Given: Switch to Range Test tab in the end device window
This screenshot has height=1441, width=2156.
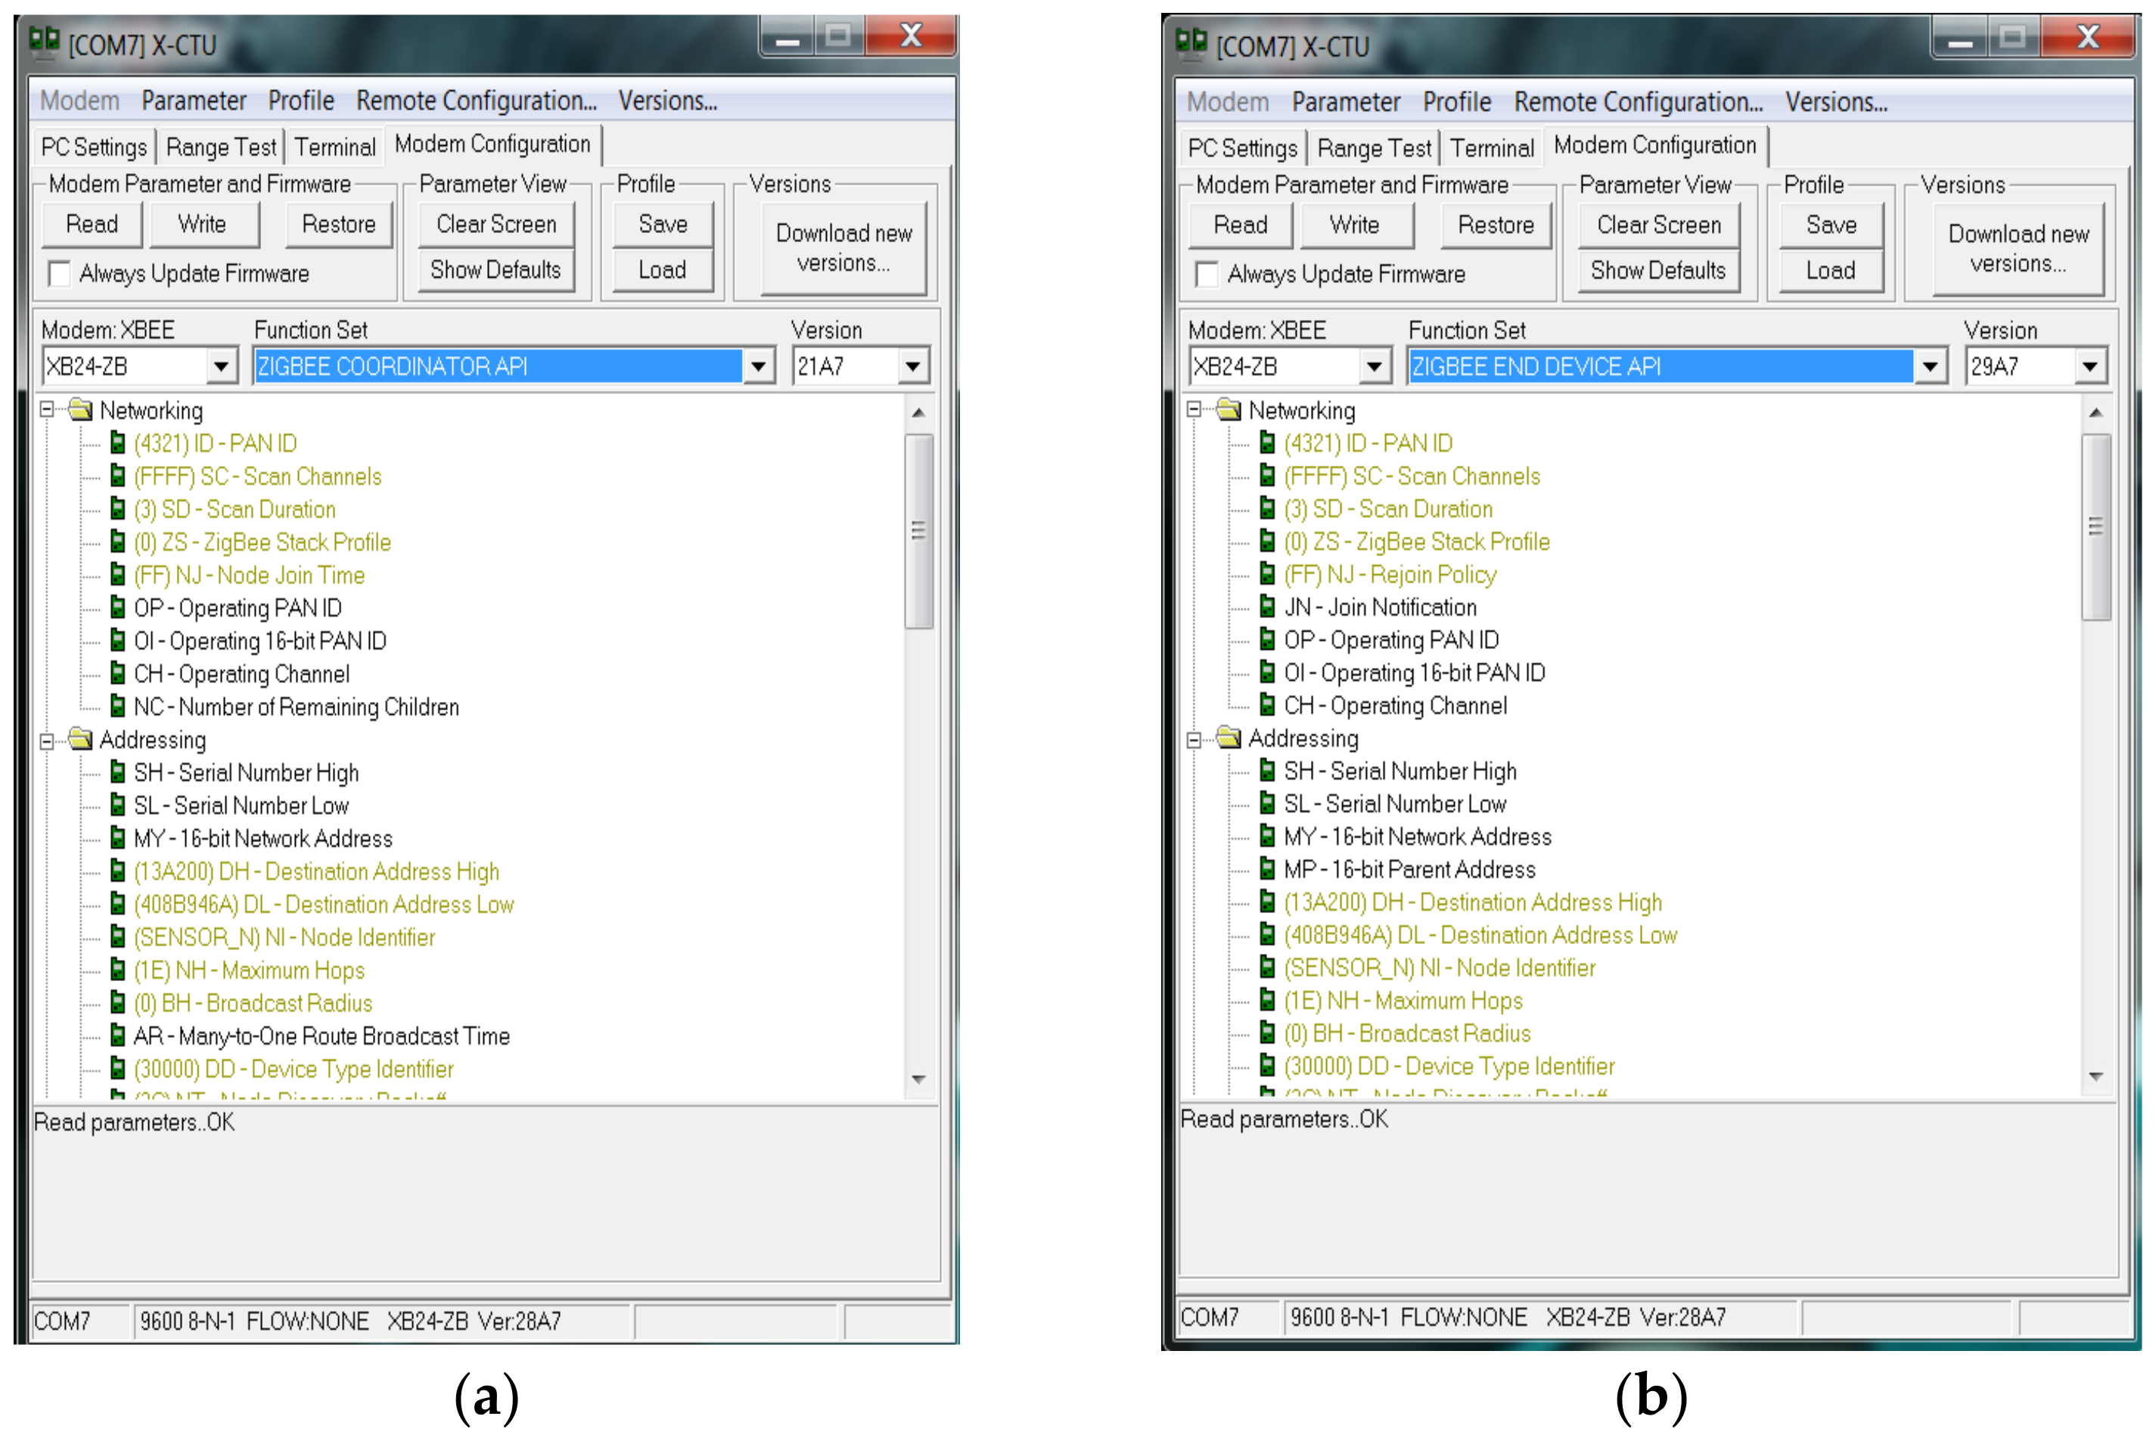Looking at the screenshot, I should (1373, 148).
